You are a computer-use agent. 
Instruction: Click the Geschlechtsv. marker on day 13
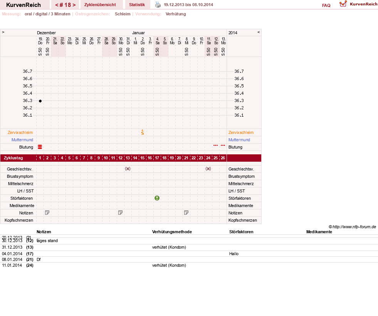pyautogui.click(x=128, y=169)
